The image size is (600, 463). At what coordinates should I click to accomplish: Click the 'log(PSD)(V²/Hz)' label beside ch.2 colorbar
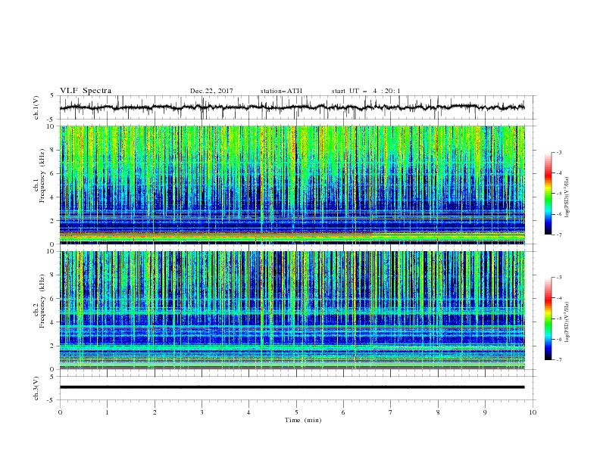[x=567, y=322]
